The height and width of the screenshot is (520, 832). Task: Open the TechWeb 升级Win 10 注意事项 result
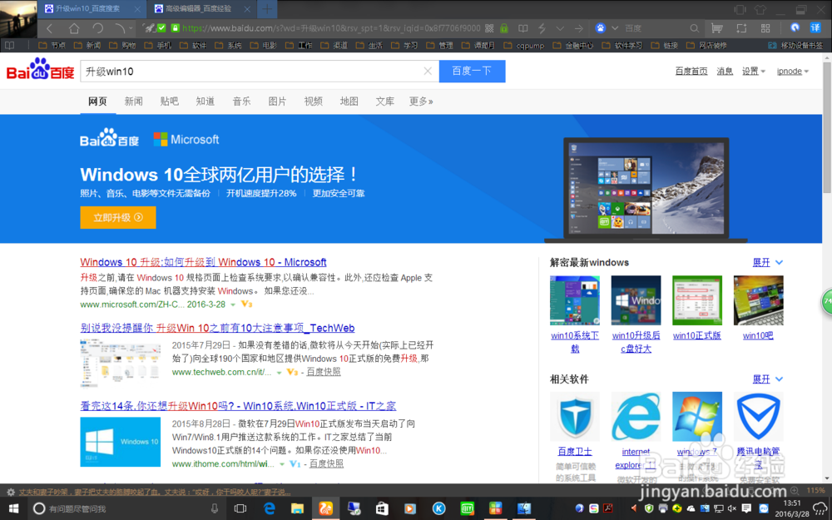(217, 328)
